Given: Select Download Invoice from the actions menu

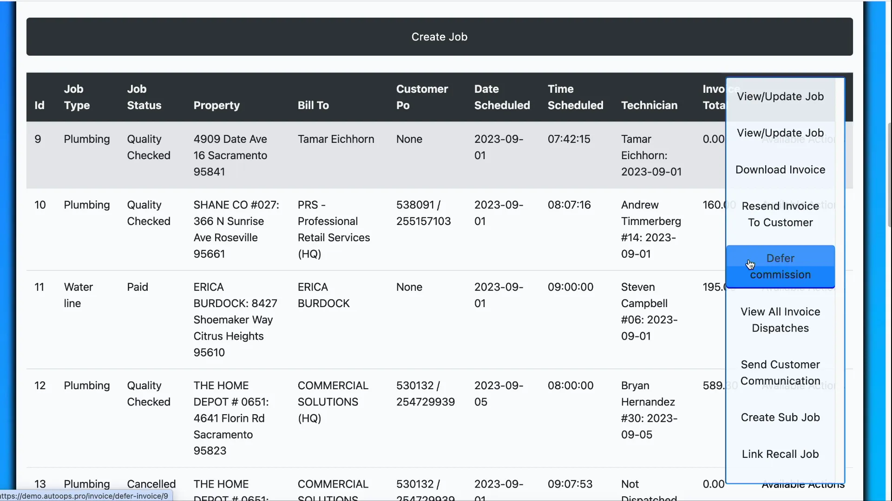Looking at the screenshot, I should 780,170.
